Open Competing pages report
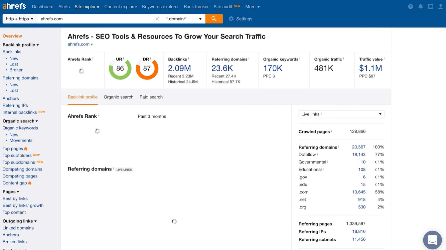This screenshot has width=446, height=250. coord(20,176)
